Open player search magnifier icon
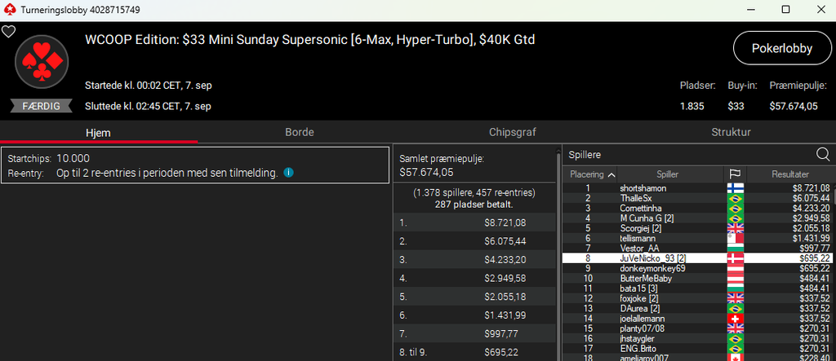Image resolution: width=836 pixels, height=361 pixels. pos(823,154)
